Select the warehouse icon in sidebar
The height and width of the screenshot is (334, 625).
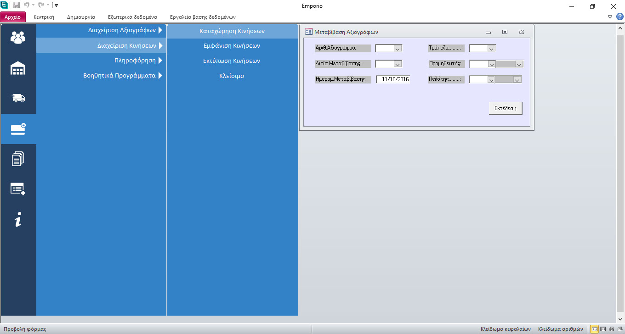click(x=18, y=68)
